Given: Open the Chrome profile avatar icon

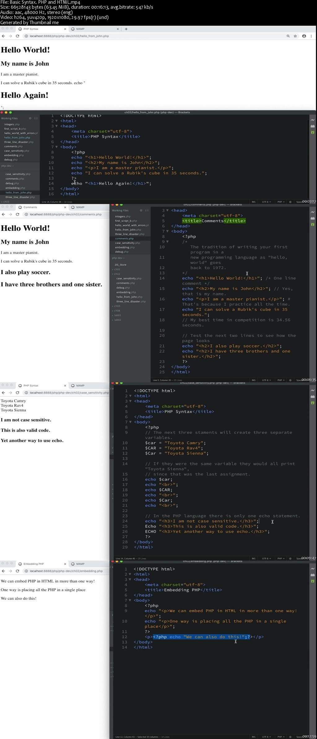Looking at the screenshot, I should tap(304, 36).
